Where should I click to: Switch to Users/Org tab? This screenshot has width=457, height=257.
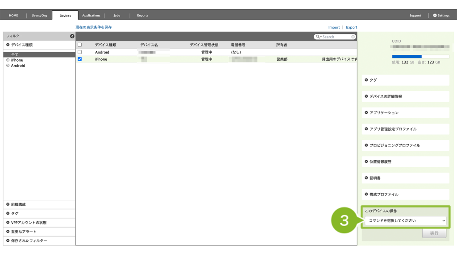click(39, 16)
